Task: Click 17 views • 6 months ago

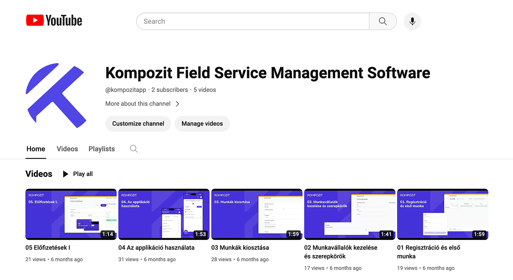Action: click(333, 268)
